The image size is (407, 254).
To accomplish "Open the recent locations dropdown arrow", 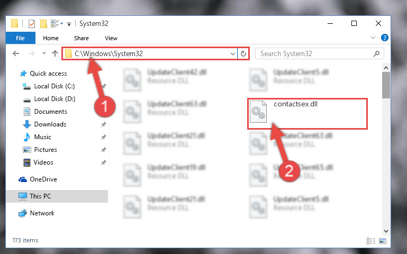I will (x=44, y=53).
